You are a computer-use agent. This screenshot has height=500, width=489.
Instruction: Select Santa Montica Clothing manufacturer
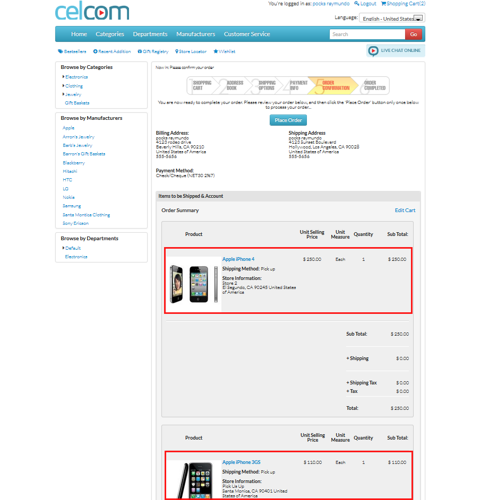pos(86,215)
